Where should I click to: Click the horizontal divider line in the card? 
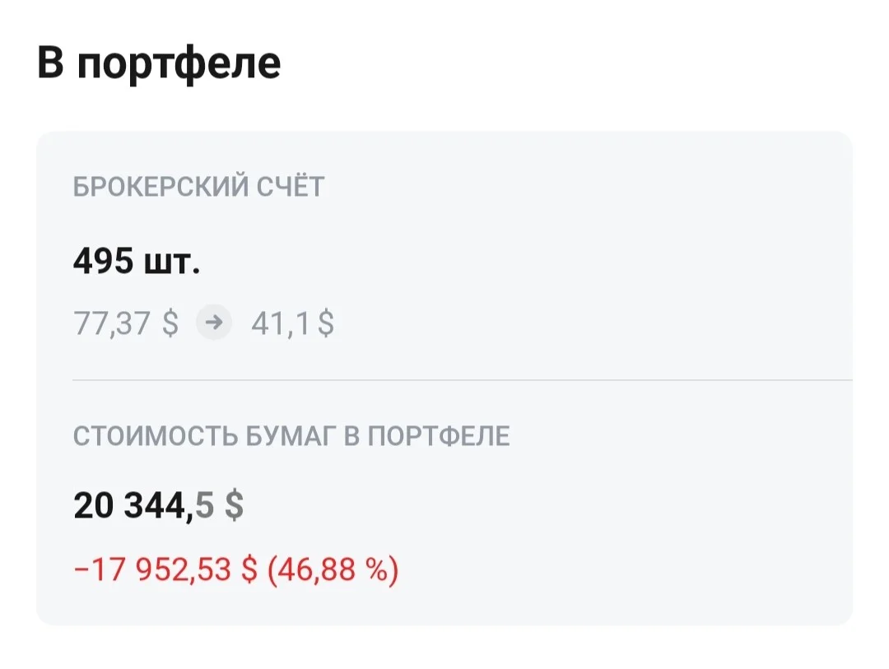point(462,380)
